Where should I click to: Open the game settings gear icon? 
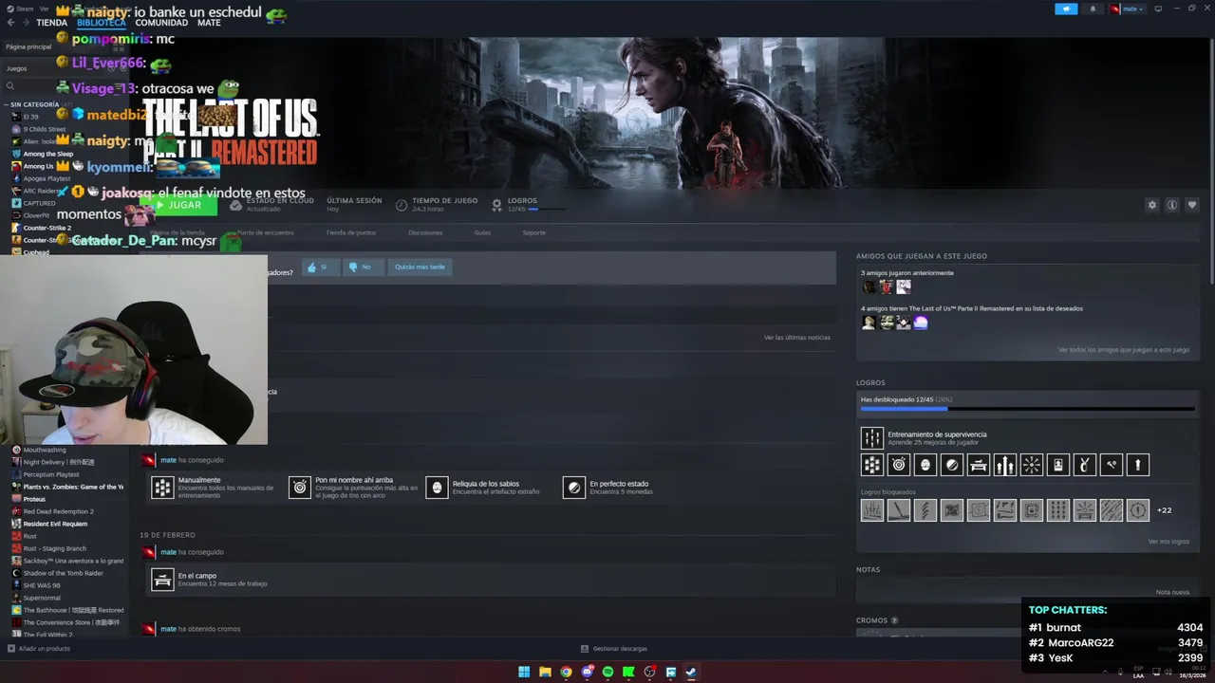click(x=1152, y=205)
